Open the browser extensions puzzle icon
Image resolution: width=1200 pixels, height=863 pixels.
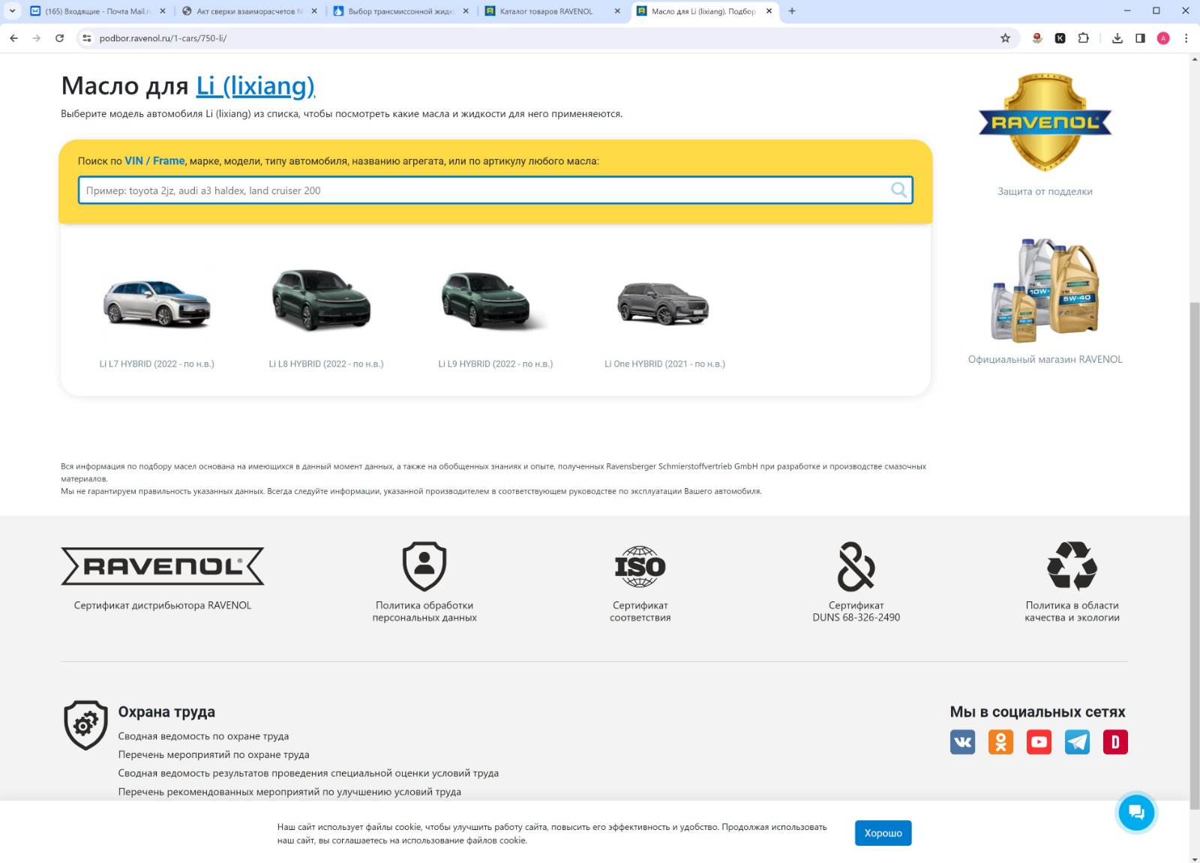[x=1083, y=38]
